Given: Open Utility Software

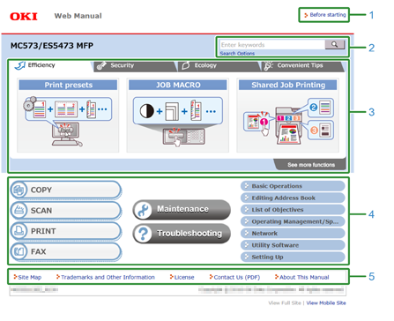Looking at the screenshot, I should 293,245.
